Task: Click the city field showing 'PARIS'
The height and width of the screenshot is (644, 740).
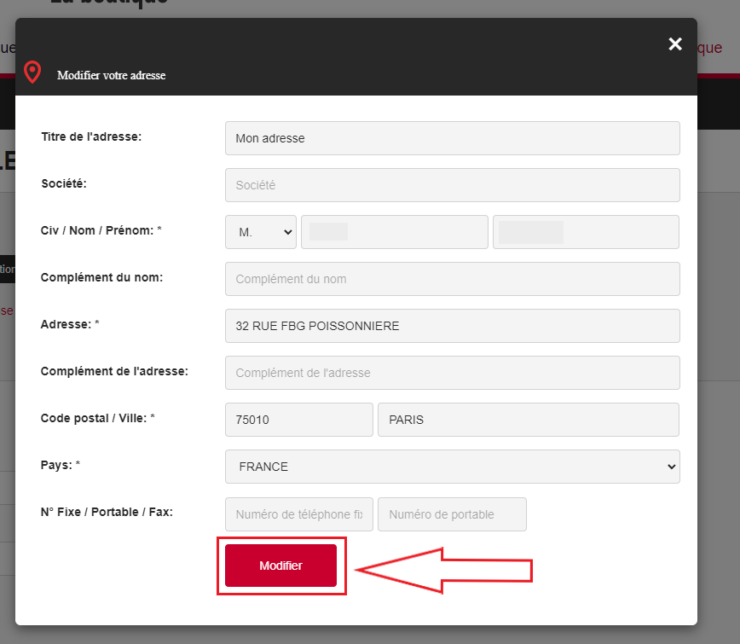Action: [528, 420]
